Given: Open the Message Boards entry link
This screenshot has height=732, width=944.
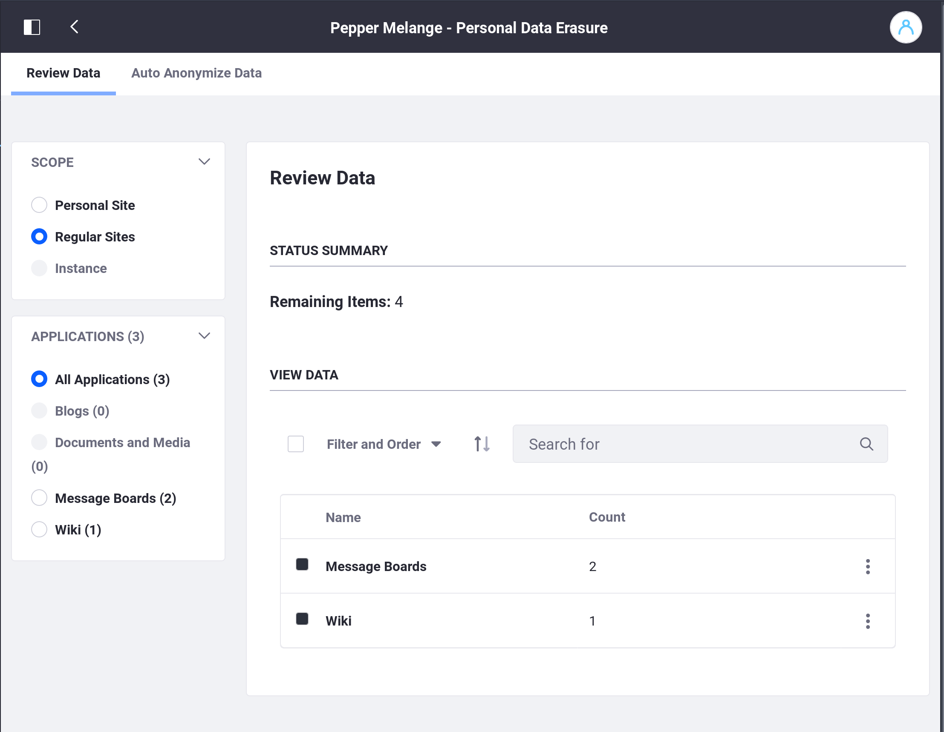Looking at the screenshot, I should pyautogui.click(x=375, y=566).
